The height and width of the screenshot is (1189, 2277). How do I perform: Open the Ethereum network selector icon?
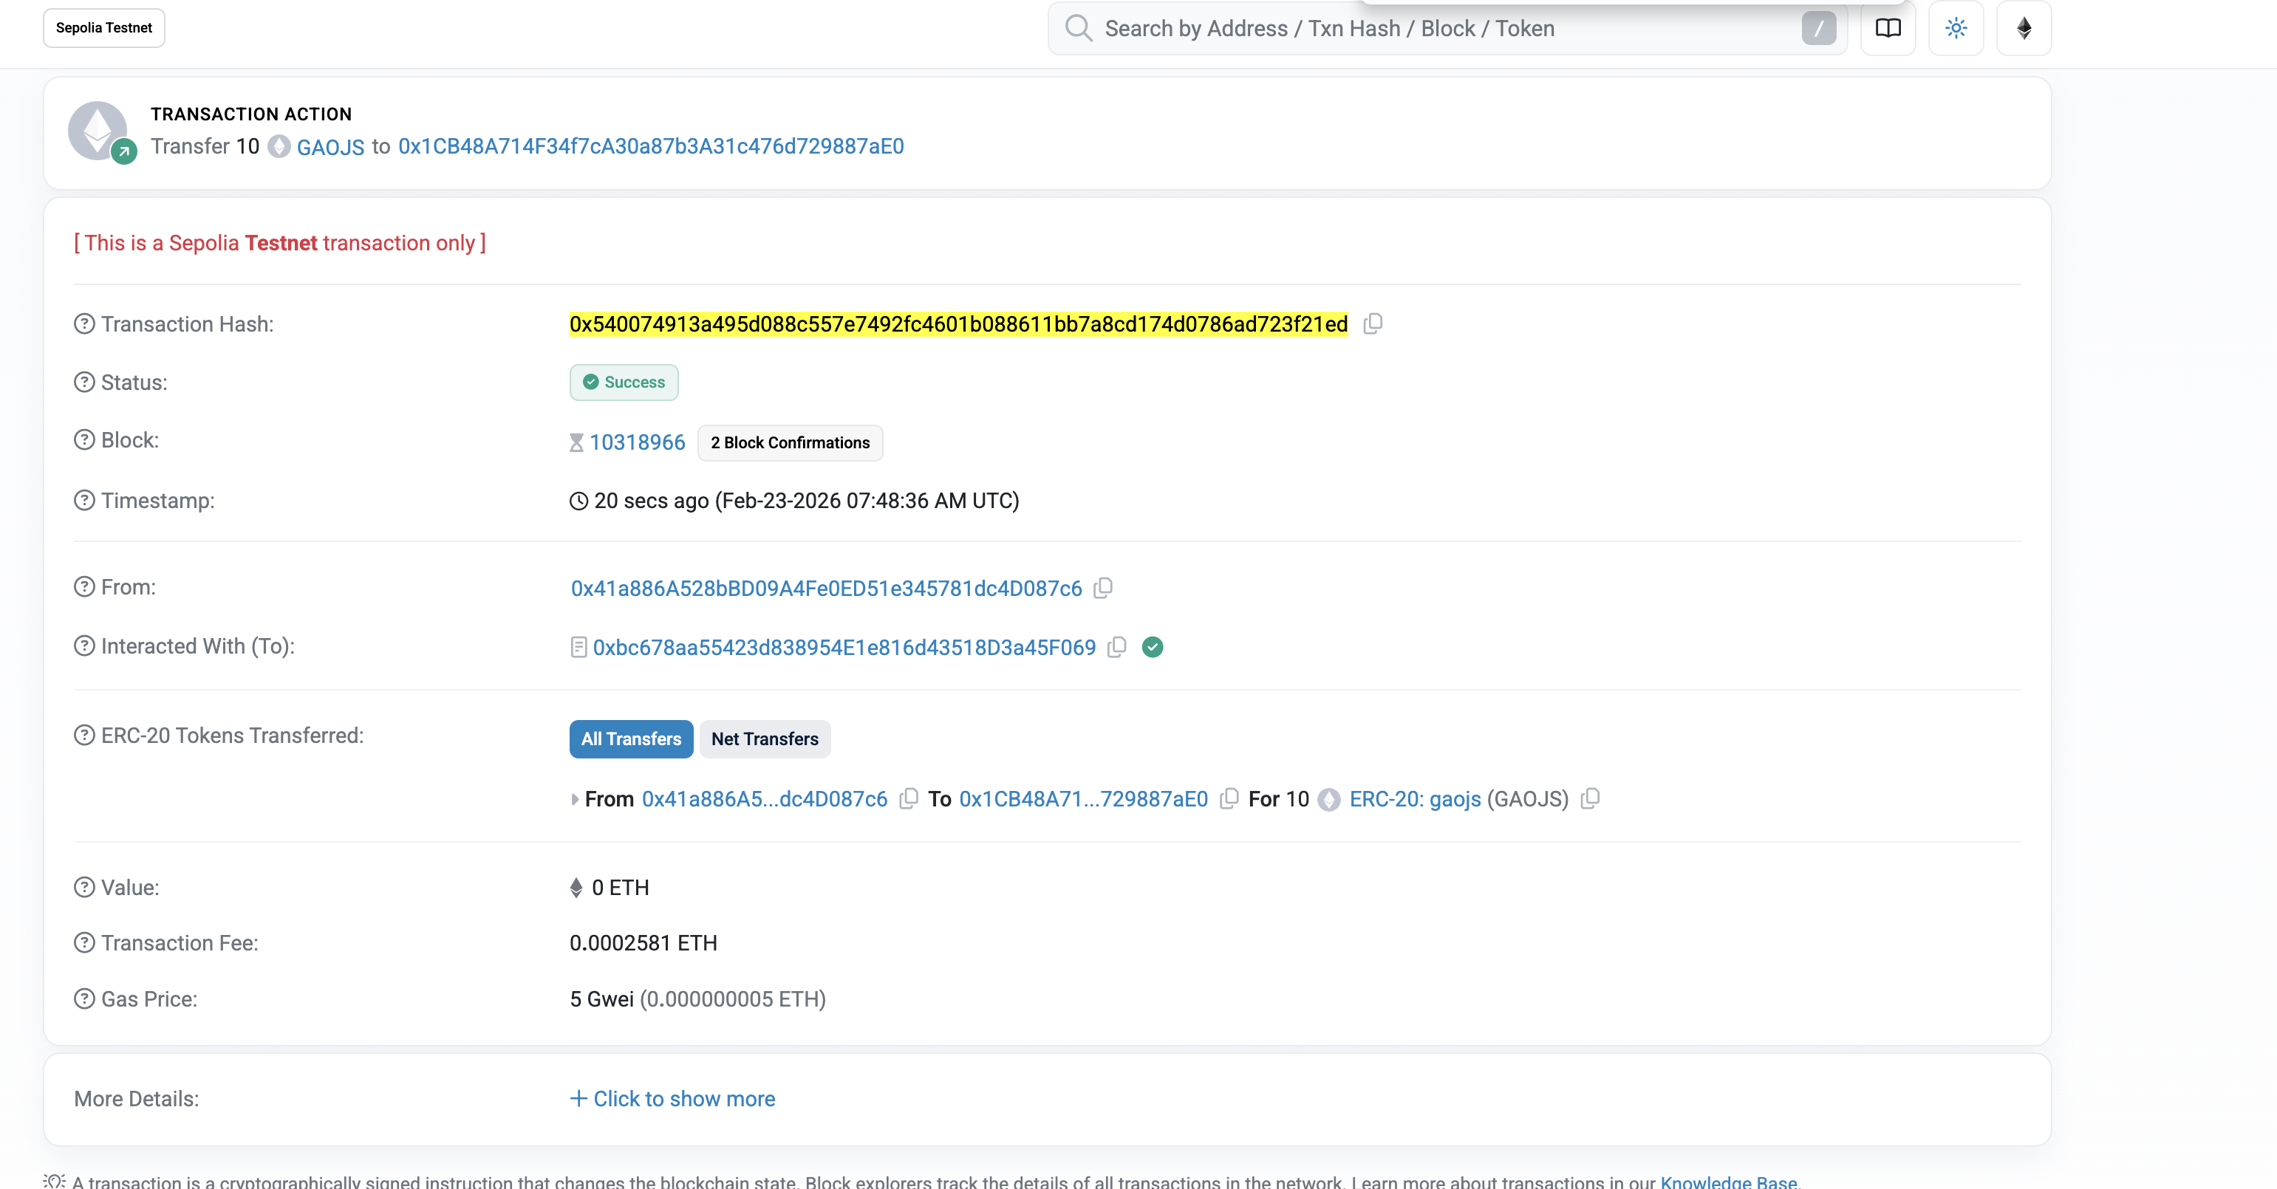click(2024, 28)
